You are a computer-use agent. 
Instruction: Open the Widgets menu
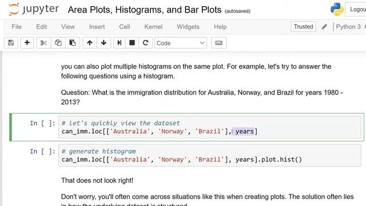coord(188,27)
